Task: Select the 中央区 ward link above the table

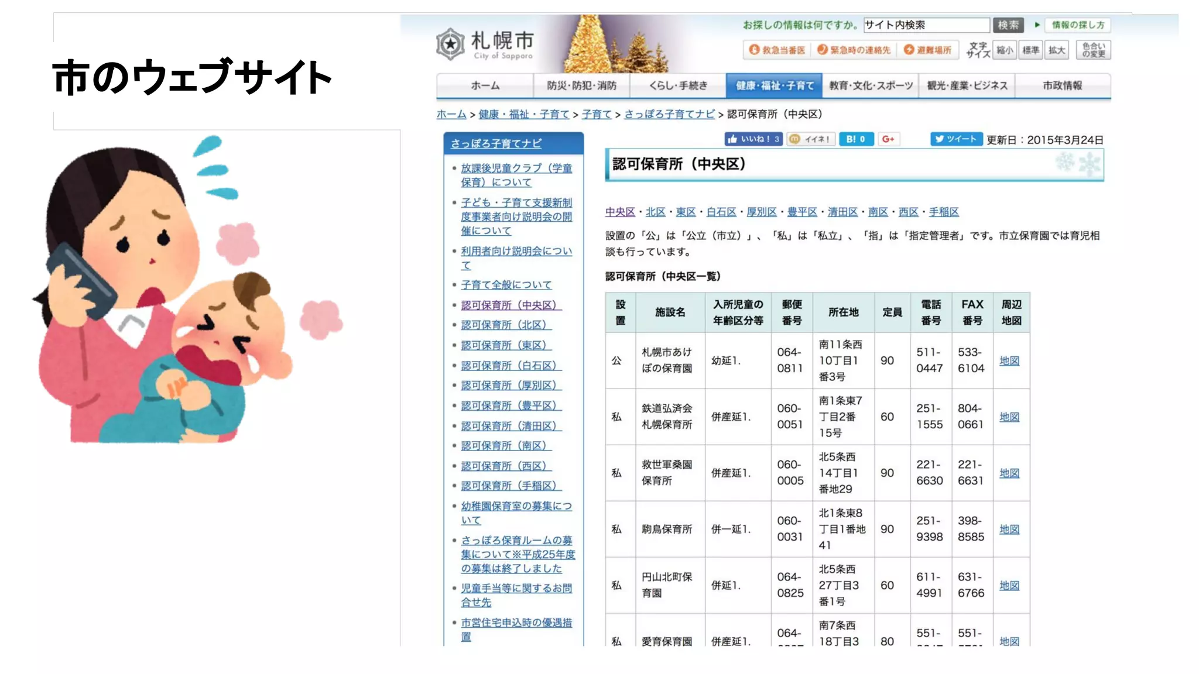Action: 620,212
